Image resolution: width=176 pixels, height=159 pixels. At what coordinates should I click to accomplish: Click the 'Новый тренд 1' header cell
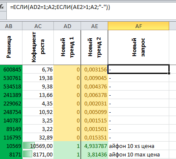(67, 47)
